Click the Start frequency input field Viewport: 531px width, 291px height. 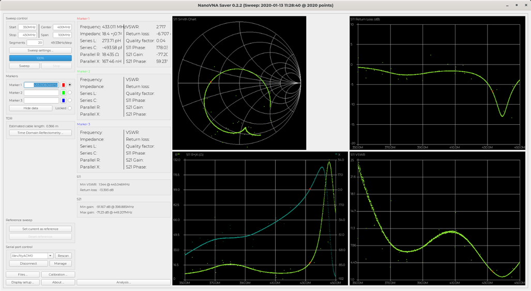click(27, 27)
